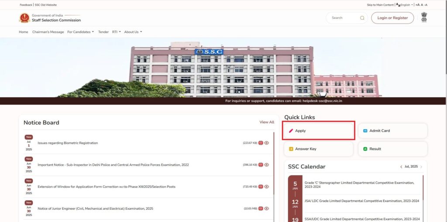Image resolution: width=447 pixels, height=222 pixels.
Task: Open PDF icon for Junior Engineer notice
Action: point(261,208)
